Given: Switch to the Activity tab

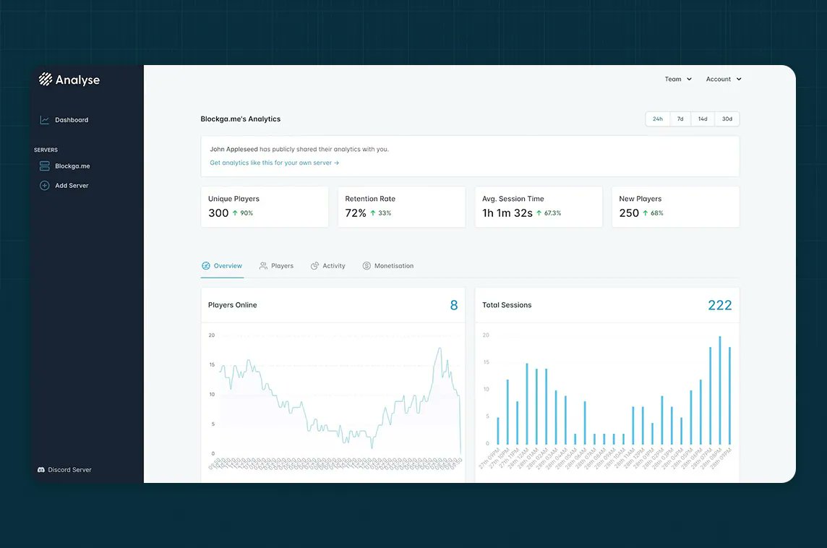Looking at the screenshot, I should (328, 266).
